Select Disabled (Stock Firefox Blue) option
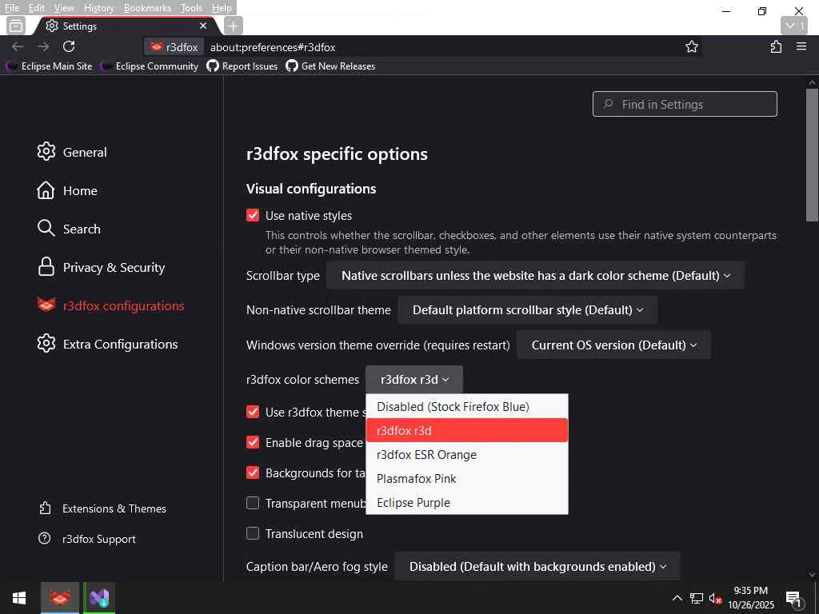This screenshot has width=819, height=614. [x=467, y=407]
